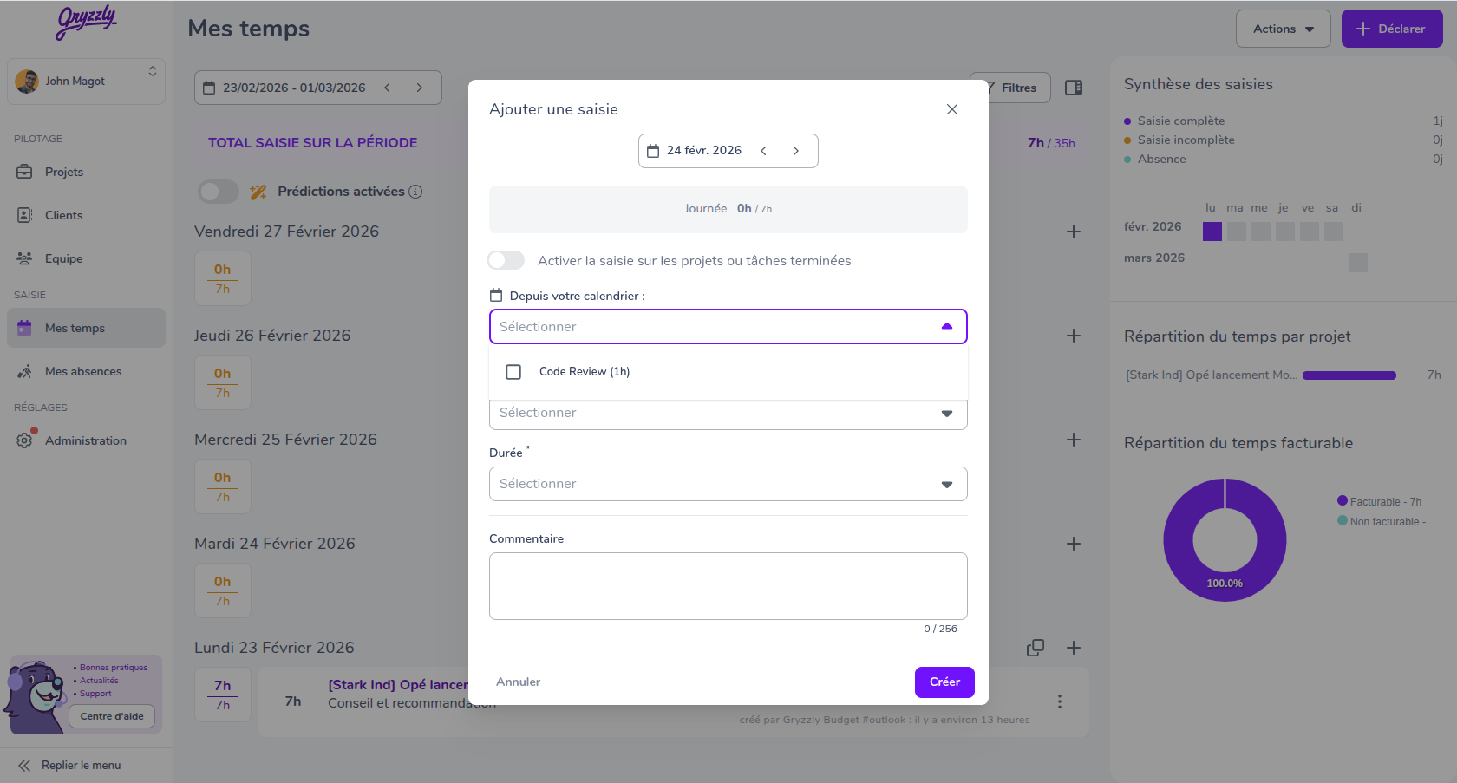The height and width of the screenshot is (783, 1457).
Task: Toggle the Prédictions activées switch
Action: pos(219,192)
